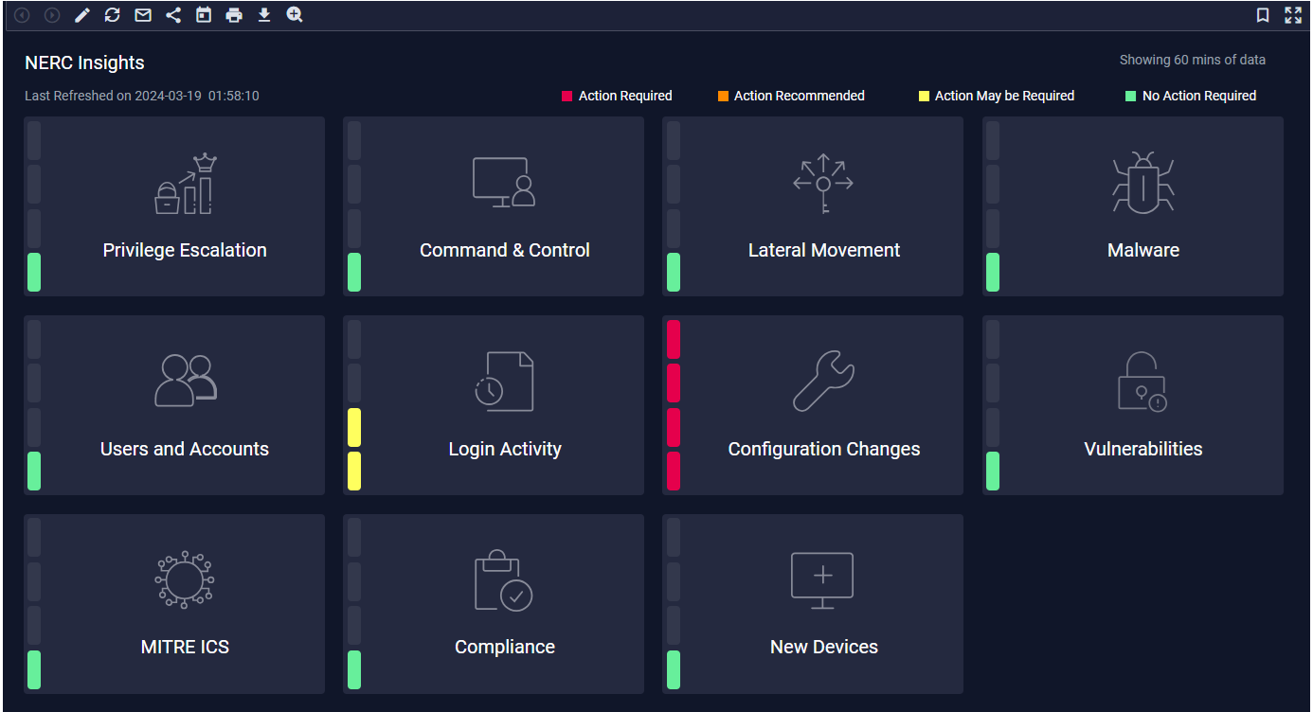
Task: Enter fullscreen using the expand icon
Action: [1293, 15]
